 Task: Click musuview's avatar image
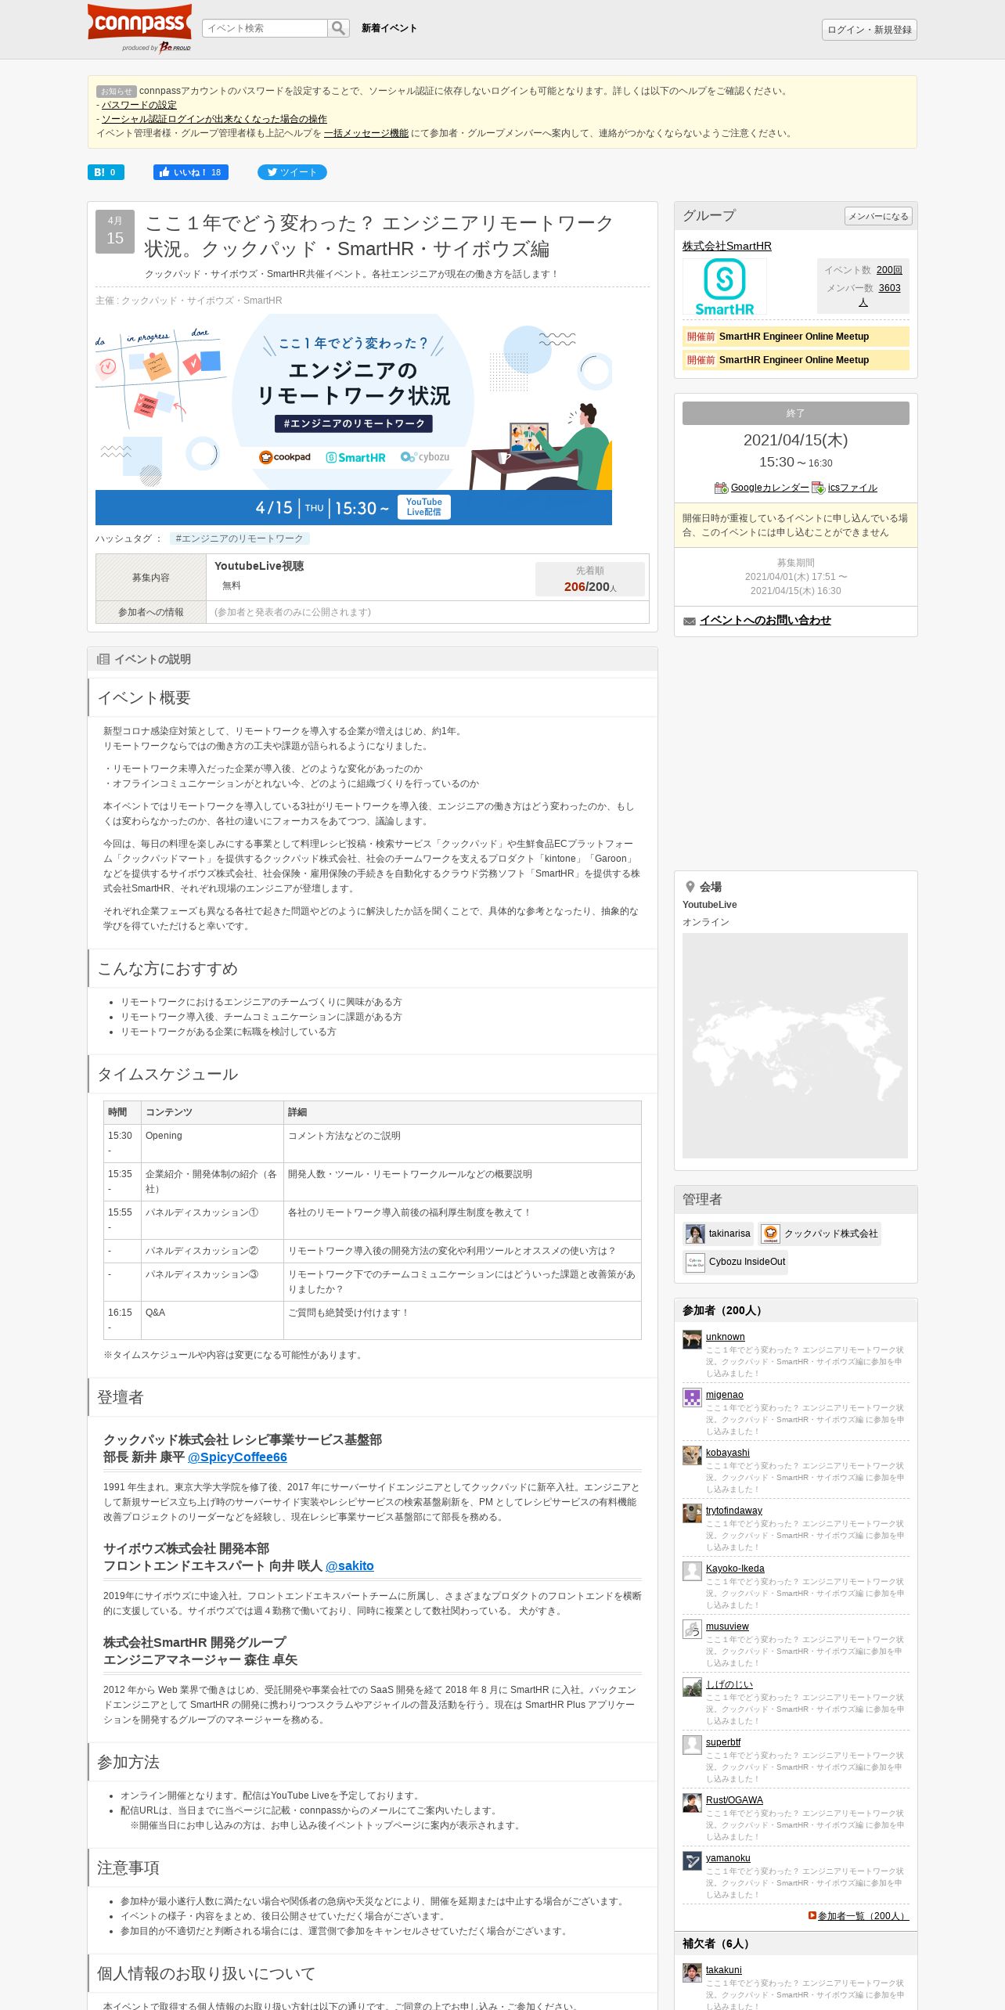click(x=692, y=1629)
